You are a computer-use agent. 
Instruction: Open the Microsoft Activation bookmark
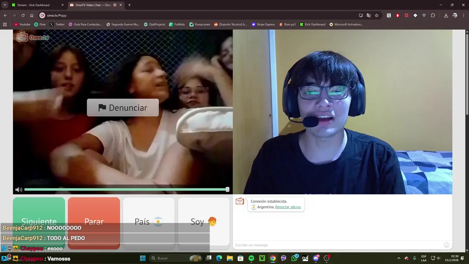click(x=346, y=25)
